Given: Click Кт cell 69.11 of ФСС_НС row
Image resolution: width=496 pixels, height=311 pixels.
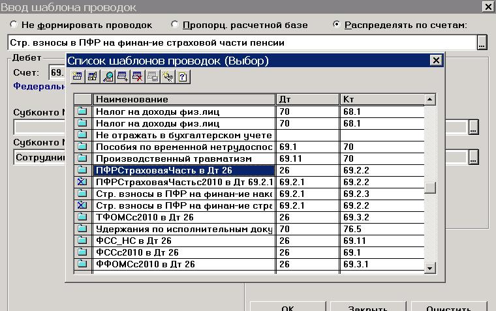Looking at the screenshot, I should pyautogui.click(x=382, y=241).
